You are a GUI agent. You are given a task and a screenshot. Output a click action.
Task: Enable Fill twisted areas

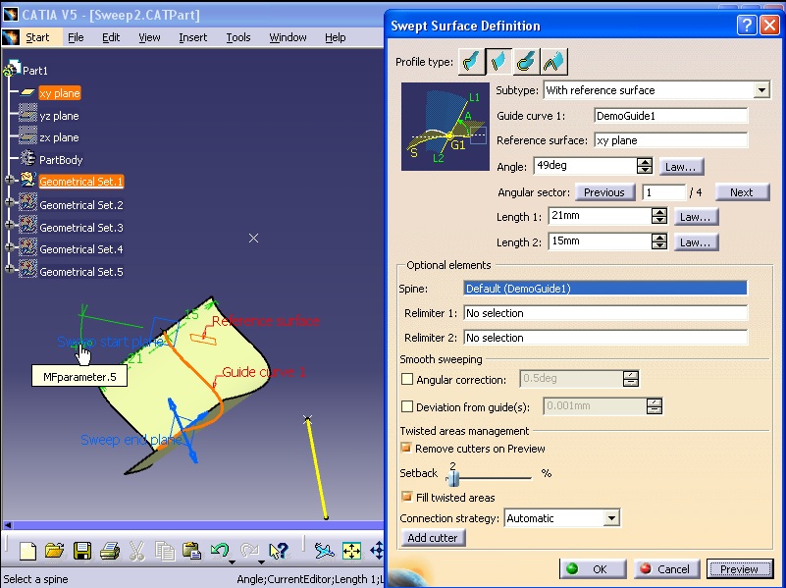[405, 497]
